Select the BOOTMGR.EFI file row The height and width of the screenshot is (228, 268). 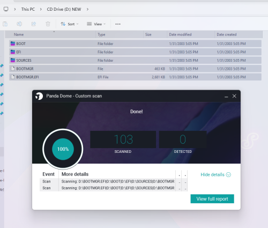pyautogui.click(x=135, y=77)
